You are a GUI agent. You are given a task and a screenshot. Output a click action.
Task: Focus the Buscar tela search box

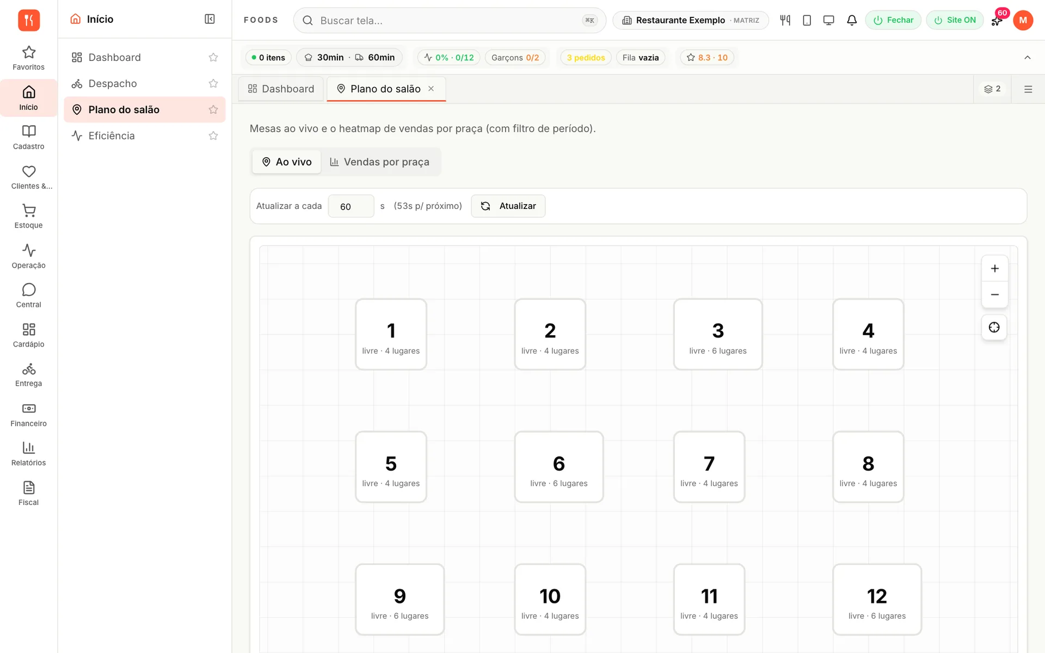(450, 20)
